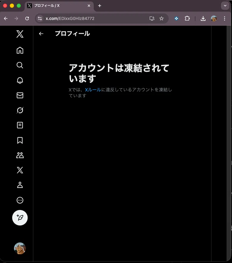Expand tab search dropdown chevron
Screen dimensions: 232x263
coord(225,6)
